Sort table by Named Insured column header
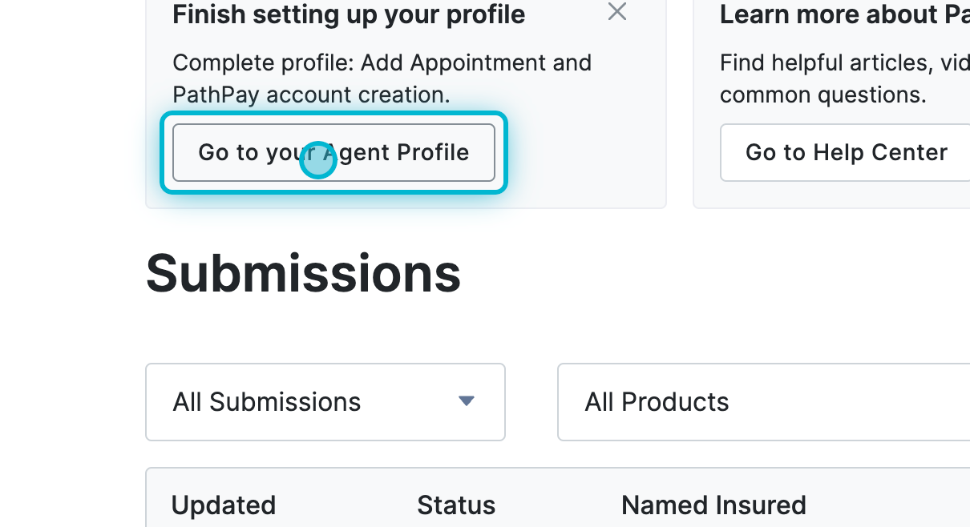This screenshot has width=970, height=527. point(713,505)
